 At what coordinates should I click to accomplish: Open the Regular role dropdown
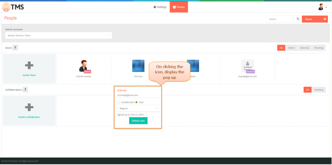138,108
